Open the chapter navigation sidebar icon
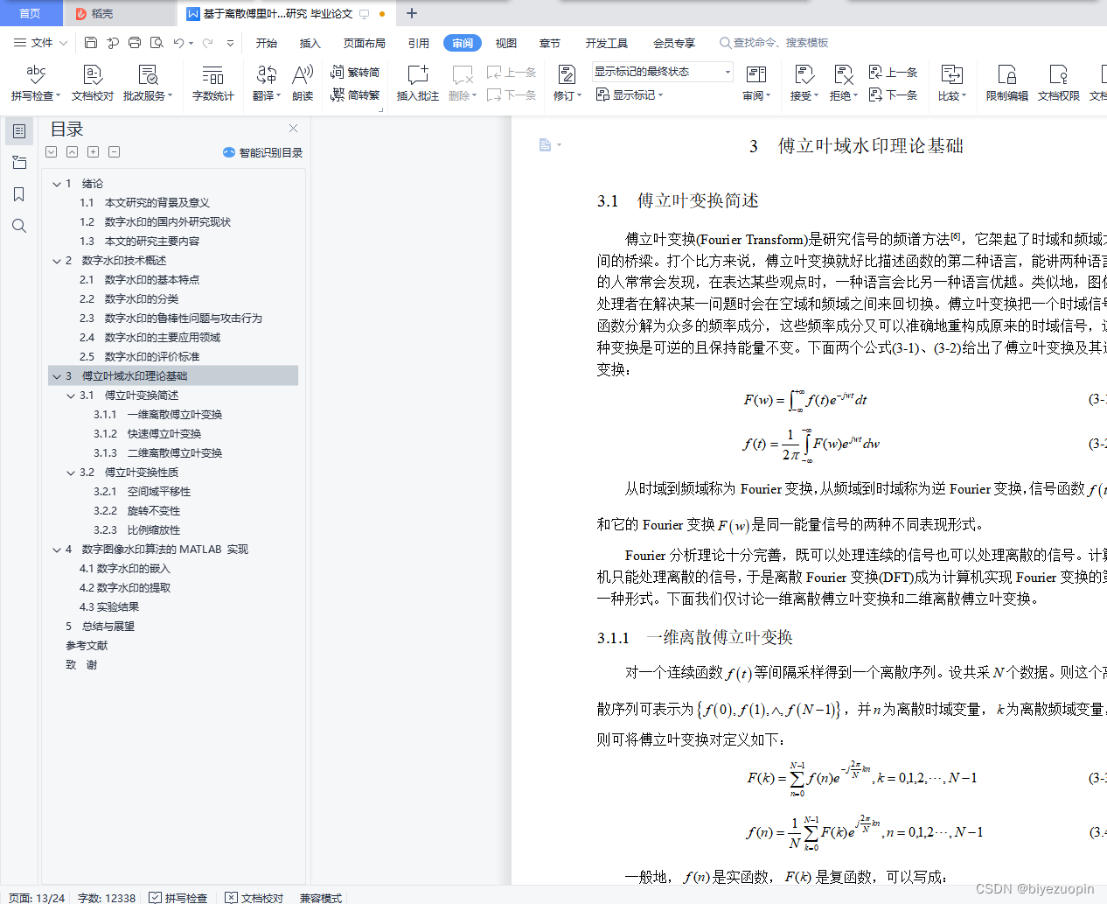1107x904 pixels. (19, 163)
